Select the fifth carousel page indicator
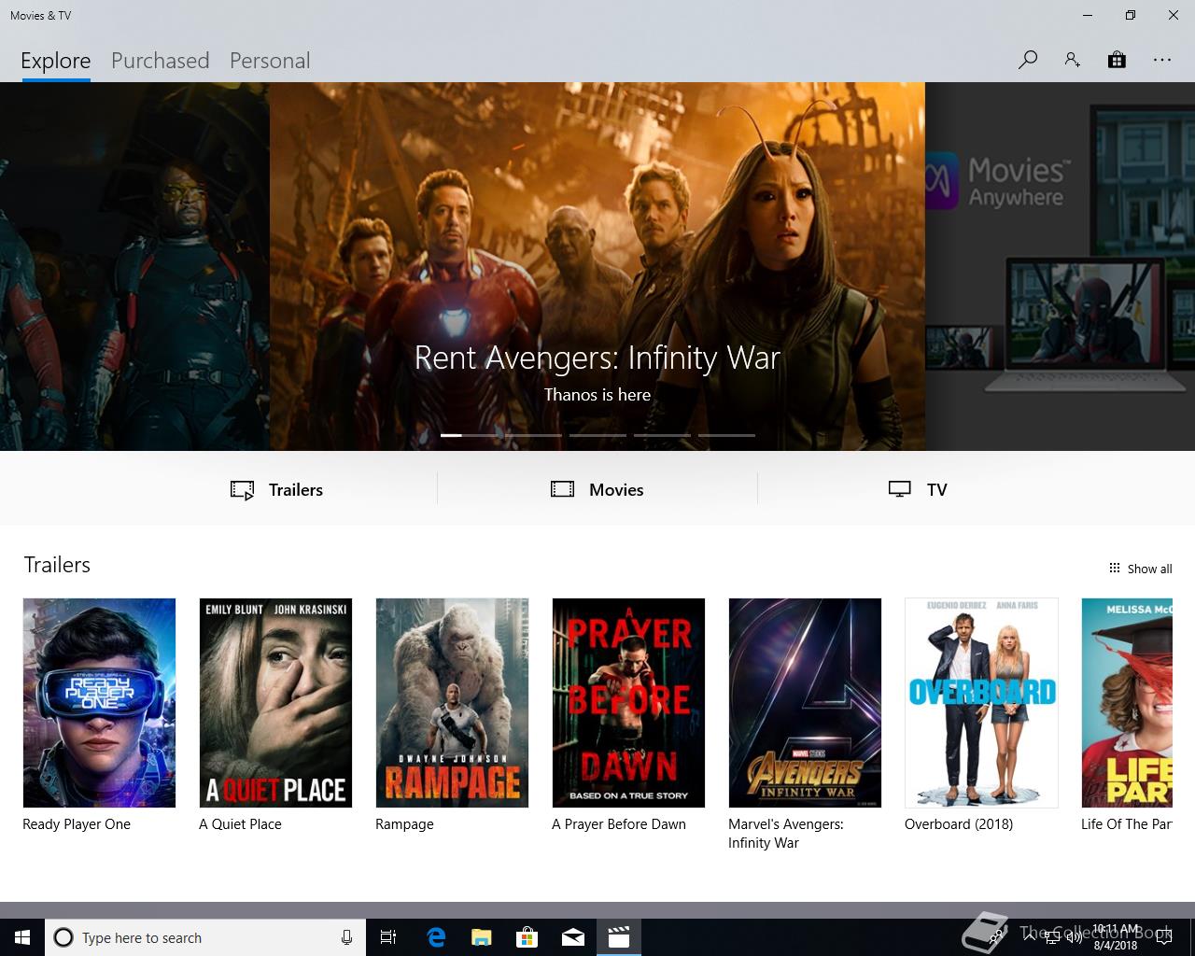 [726, 435]
